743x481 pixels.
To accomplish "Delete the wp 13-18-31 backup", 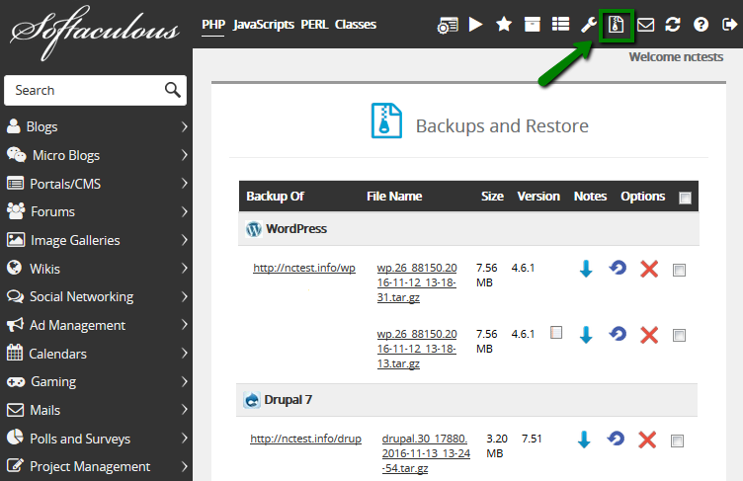I will pos(649,269).
